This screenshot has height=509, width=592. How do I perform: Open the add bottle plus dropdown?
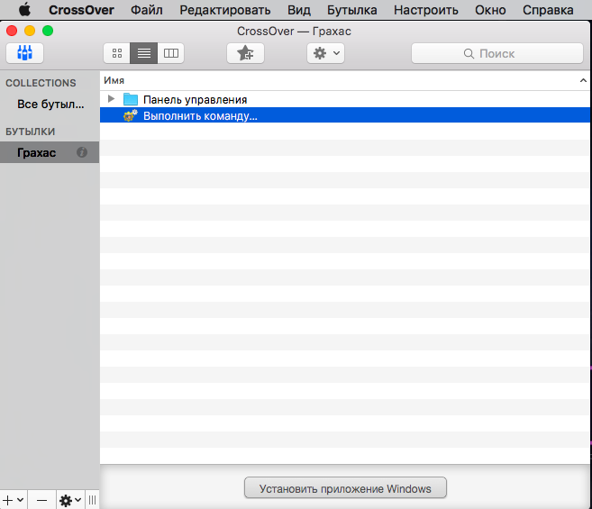(x=14, y=500)
